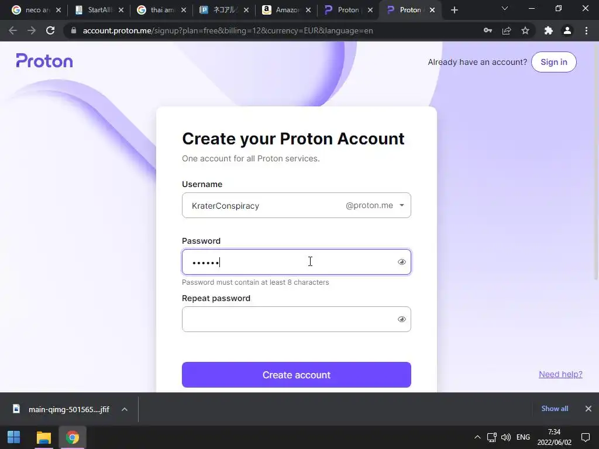Click the browser forward arrow
599x449 pixels.
[x=32, y=30]
